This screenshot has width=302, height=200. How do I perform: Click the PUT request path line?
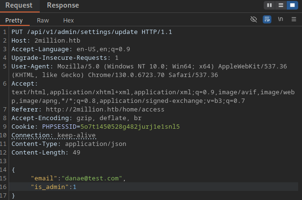click(x=91, y=32)
